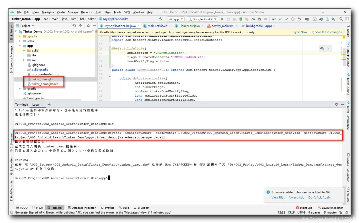Open the Analyze menu
359x223 pixels.
point(73,12)
